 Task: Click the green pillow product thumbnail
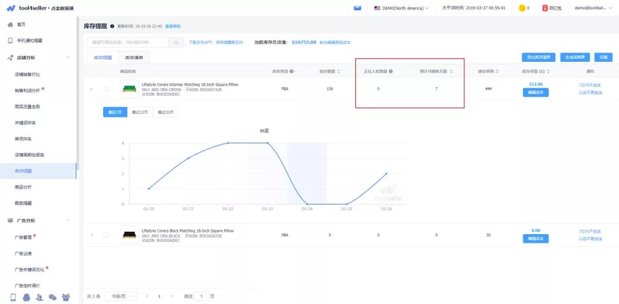[x=130, y=89]
